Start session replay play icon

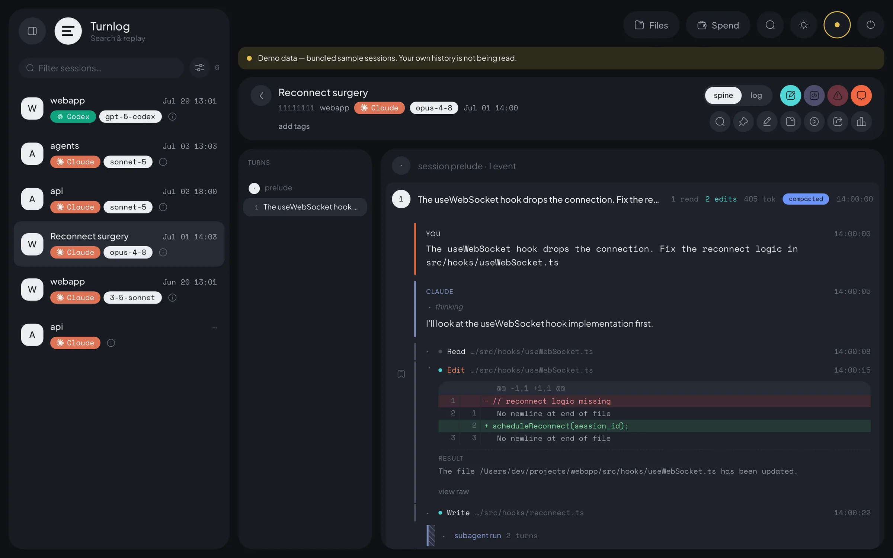tap(814, 122)
